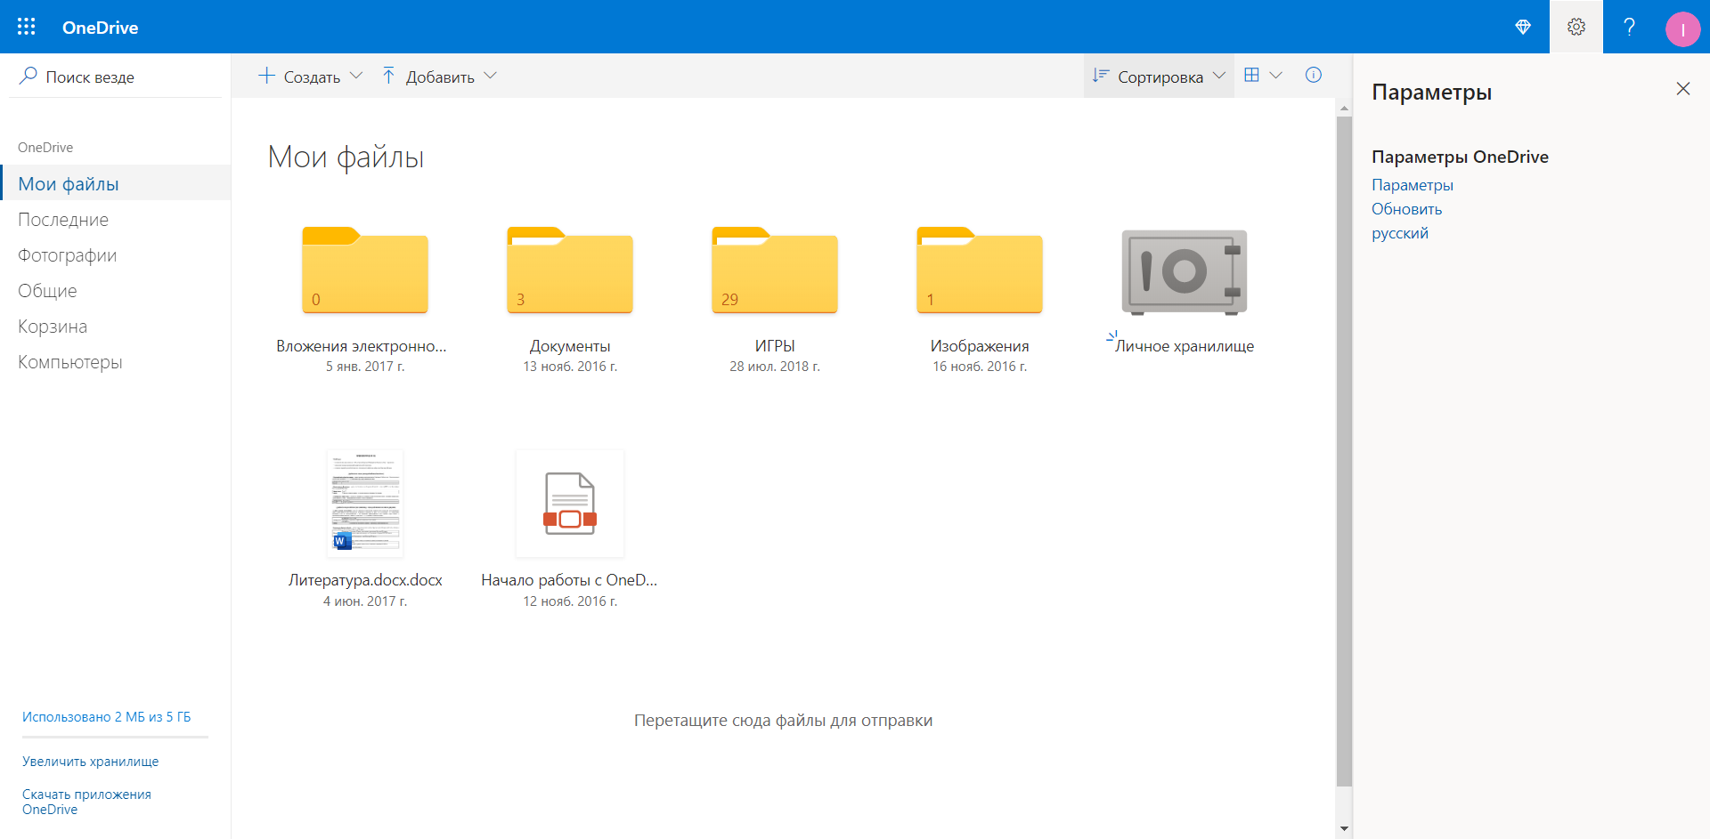
Task: Click the scrollbar down arrow
Action: click(x=1344, y=829)
